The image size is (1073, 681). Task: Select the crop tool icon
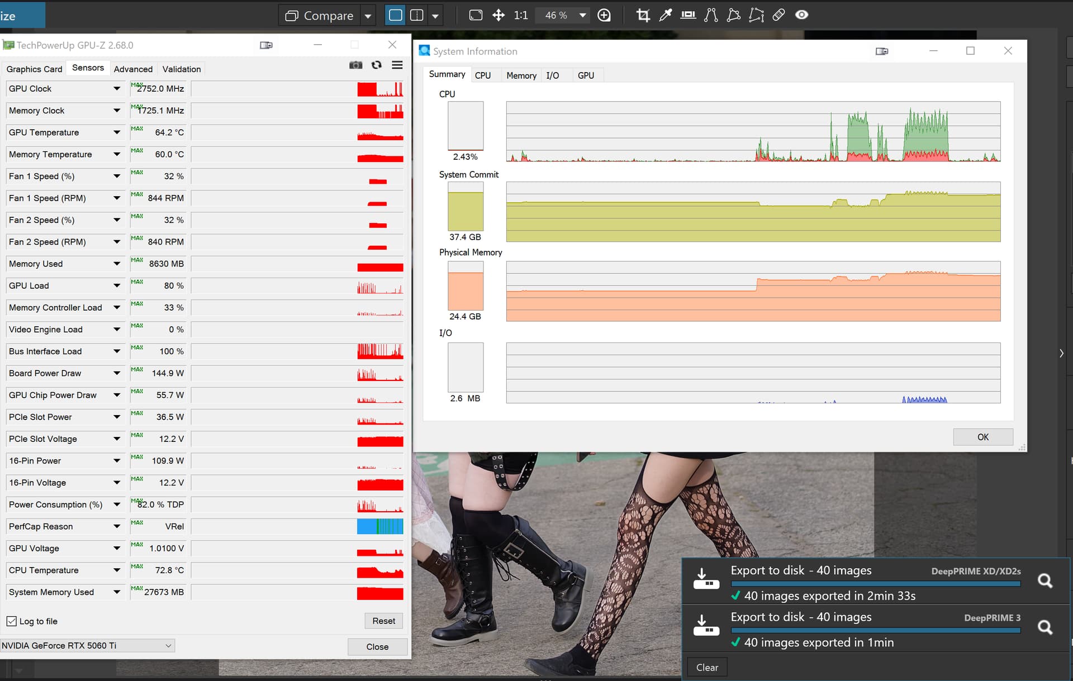pyautogui.click(x=643, y=15)
